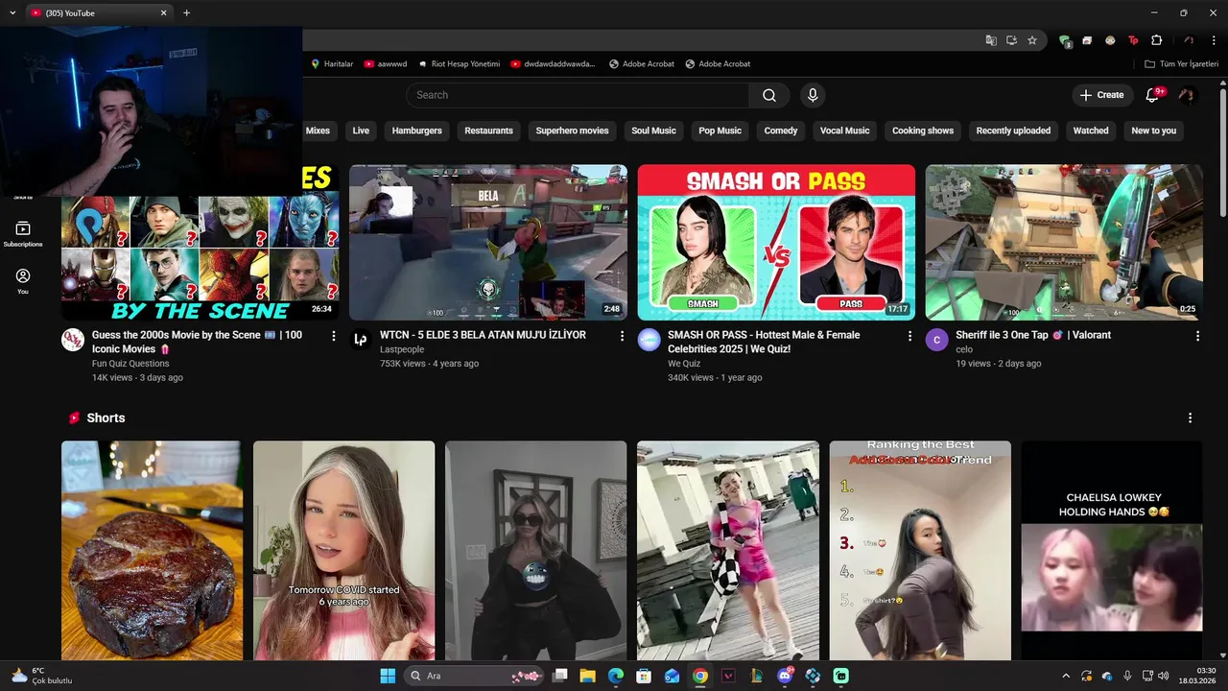Click the YouTube search magnifier button
1228x691 pixels.
pyautogui.click(x=769, y=95)
